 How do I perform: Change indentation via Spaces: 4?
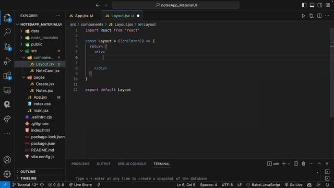click(208, 185)
